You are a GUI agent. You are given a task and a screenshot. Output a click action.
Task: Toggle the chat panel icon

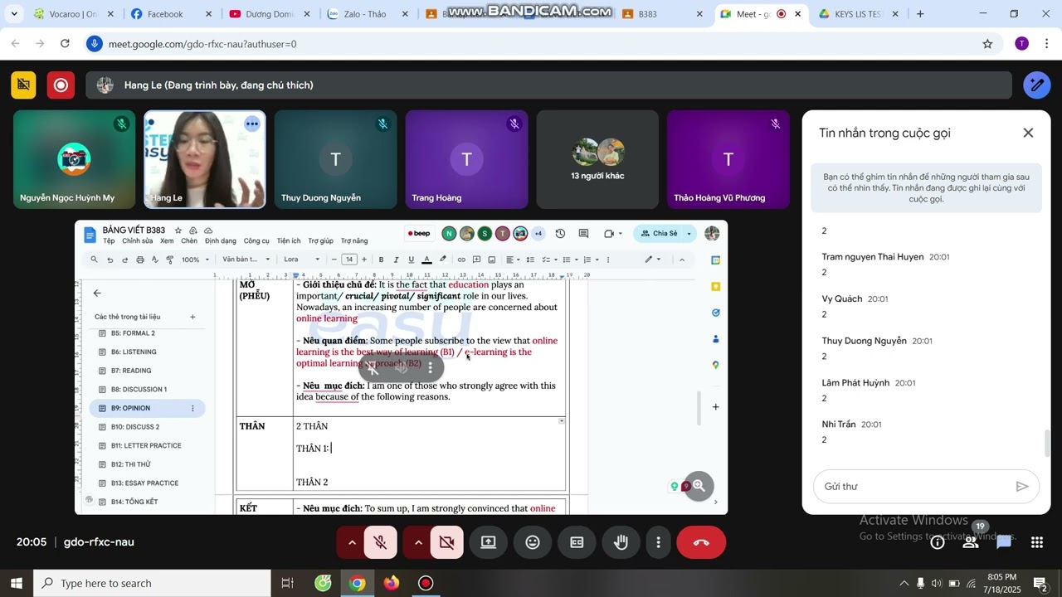click(x=1004, y=542)
